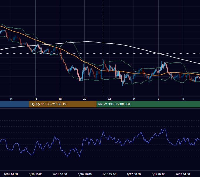This screenshot has height=177, width=200.
Task: Click the highest peak of the blue oscillator line
Action: coord(165,129)
